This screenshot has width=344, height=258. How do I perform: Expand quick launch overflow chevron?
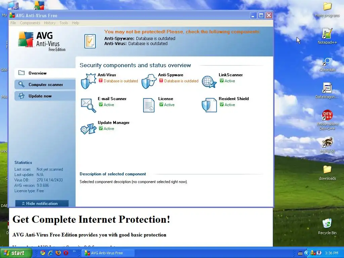coord(74,251)
